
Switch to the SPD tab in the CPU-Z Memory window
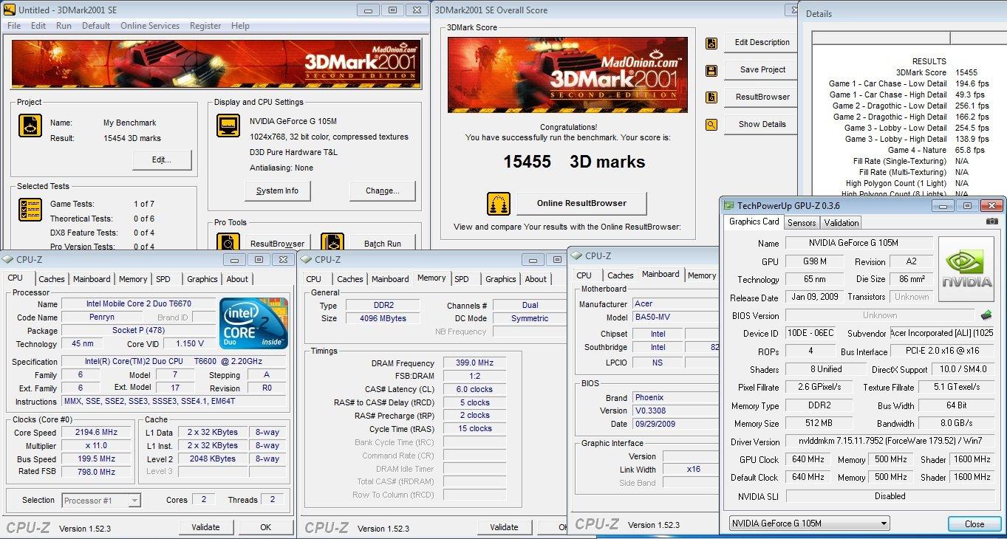tap(462, 279)
